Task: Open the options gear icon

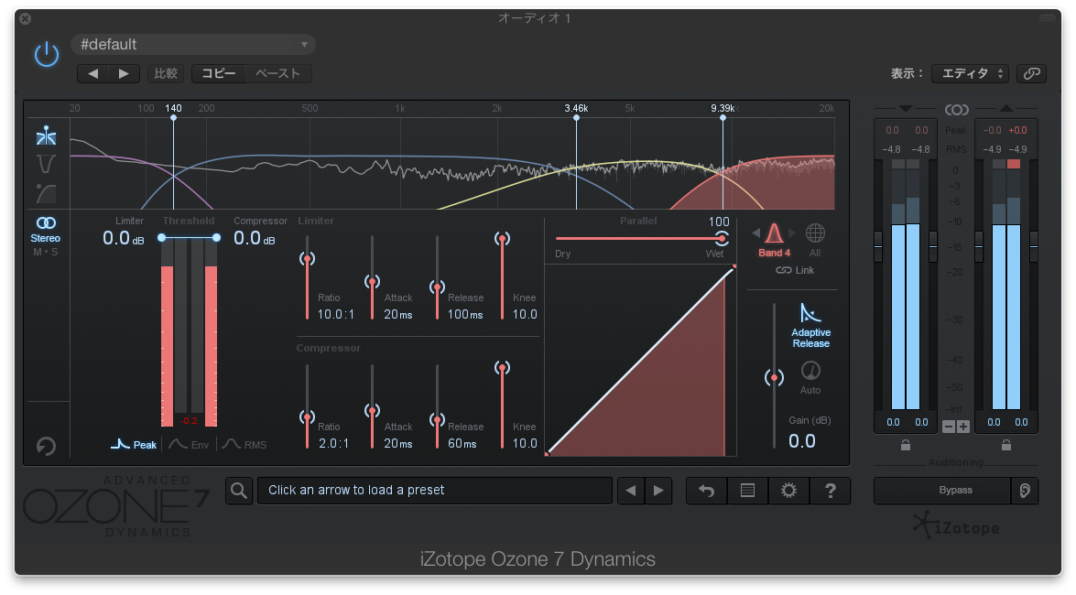Action: 788,491
